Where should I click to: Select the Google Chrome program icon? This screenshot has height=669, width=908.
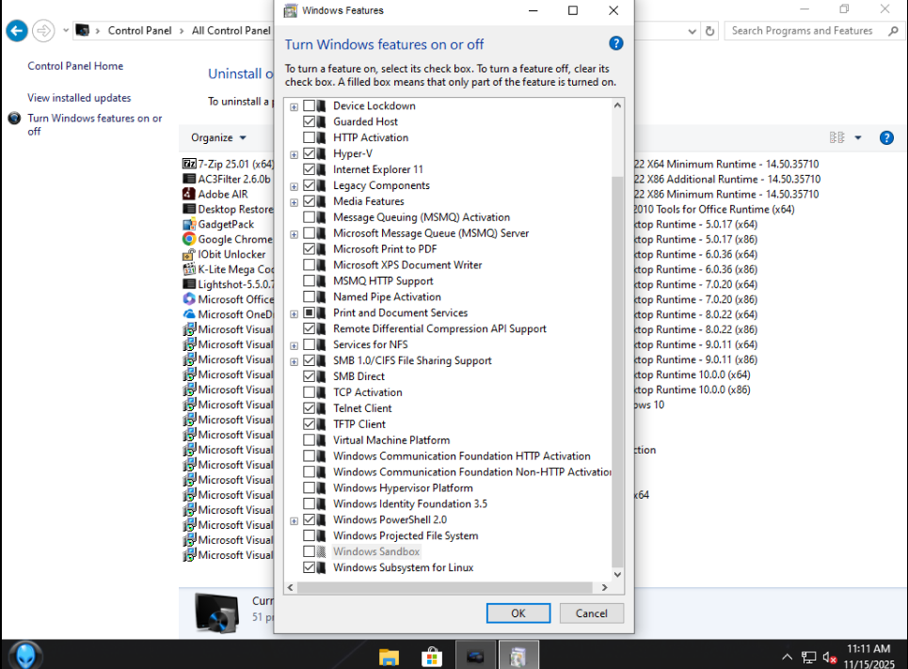tap(189, 239)
